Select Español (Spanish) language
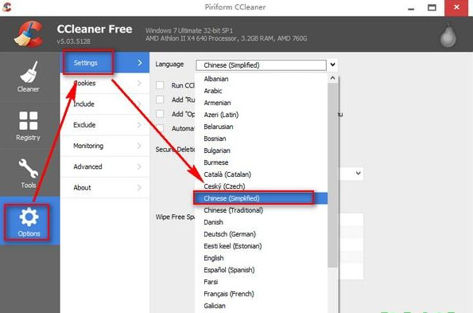Image resolution: width=473 pixels, height=313 pixels. [x=261, y=270]
